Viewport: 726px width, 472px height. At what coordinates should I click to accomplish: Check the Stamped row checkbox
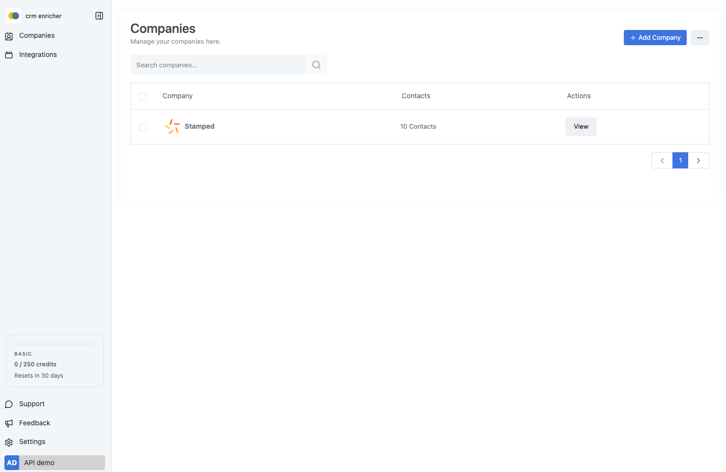coord(143,128)
